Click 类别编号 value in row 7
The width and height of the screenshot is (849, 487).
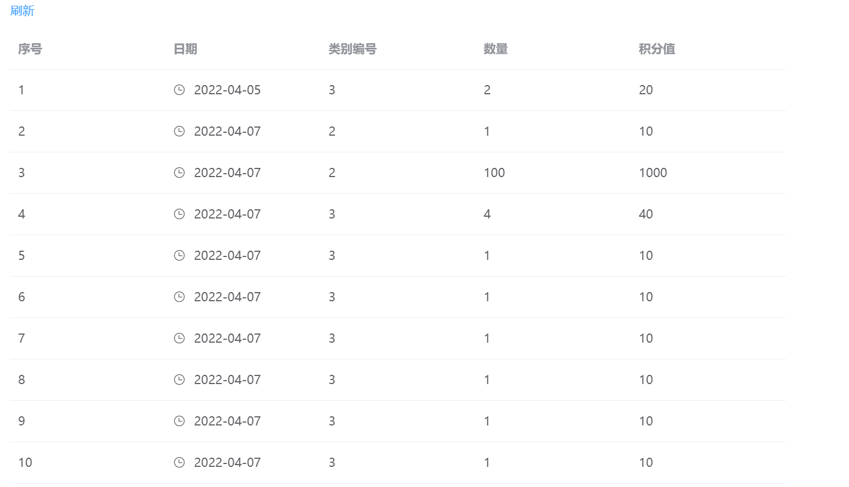coord(332,338)
